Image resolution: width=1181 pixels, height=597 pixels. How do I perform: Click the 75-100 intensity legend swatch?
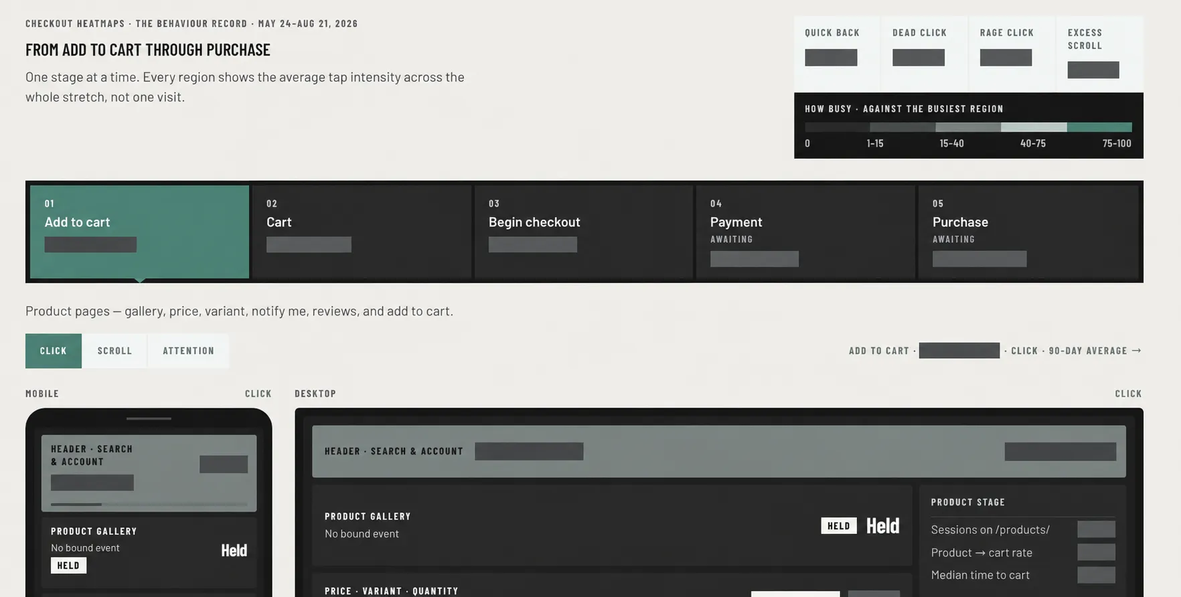[x=1099, y=127]
